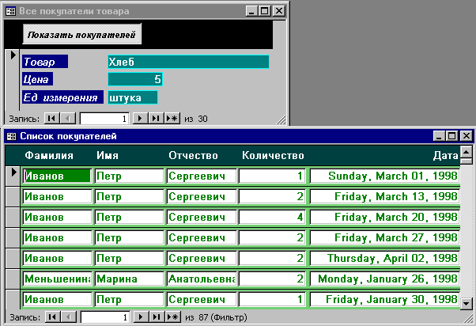Click date Friday, March 13, 1998

(384, 196)
